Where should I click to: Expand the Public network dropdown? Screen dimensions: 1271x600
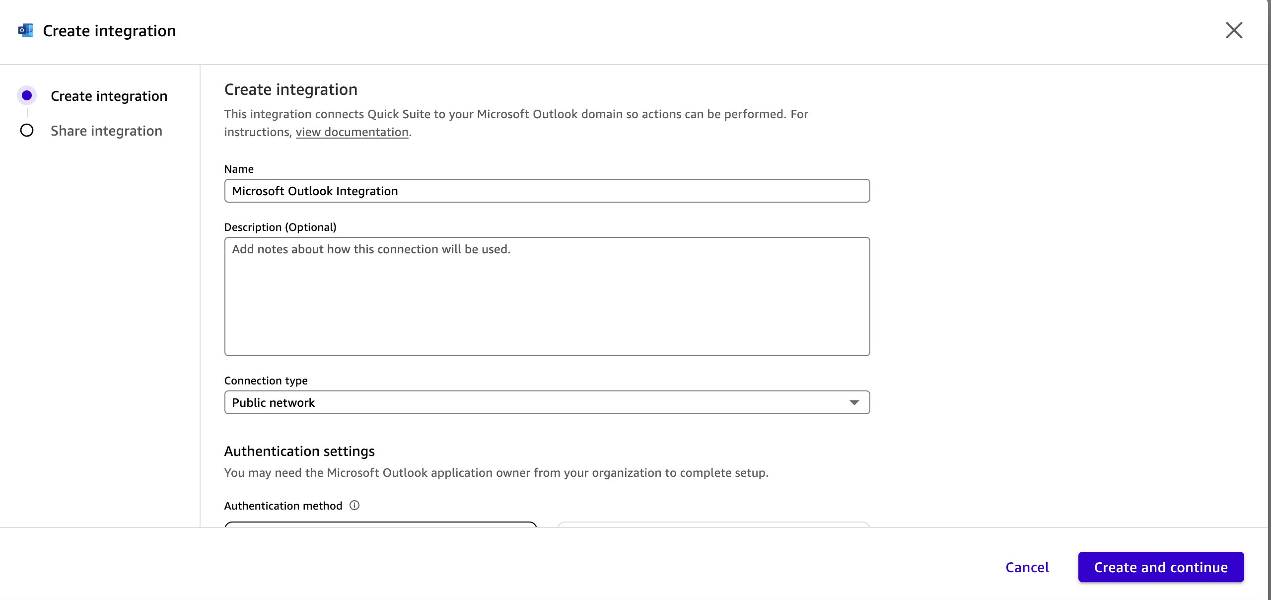point(546,402)
